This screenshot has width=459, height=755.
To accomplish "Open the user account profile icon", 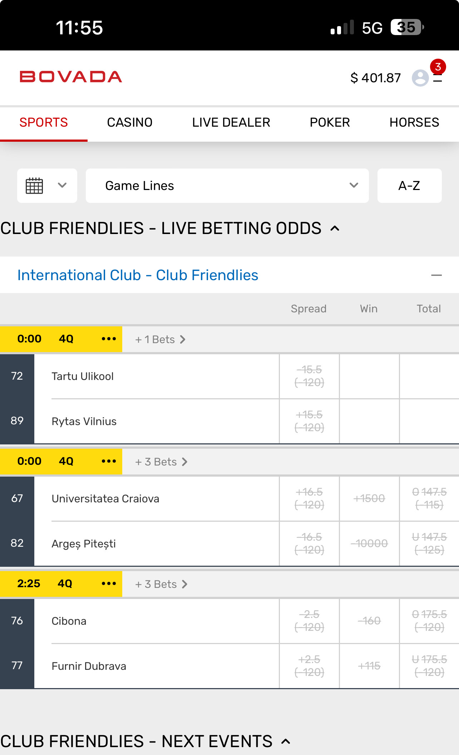I will click(x=420, y=78).
